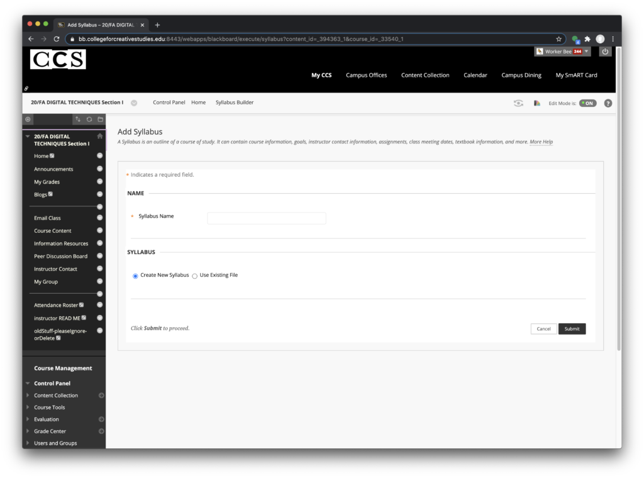This screenshot has height=478, width=644.
Task: Open the course theme color palette
Action: tap(537, 103)
